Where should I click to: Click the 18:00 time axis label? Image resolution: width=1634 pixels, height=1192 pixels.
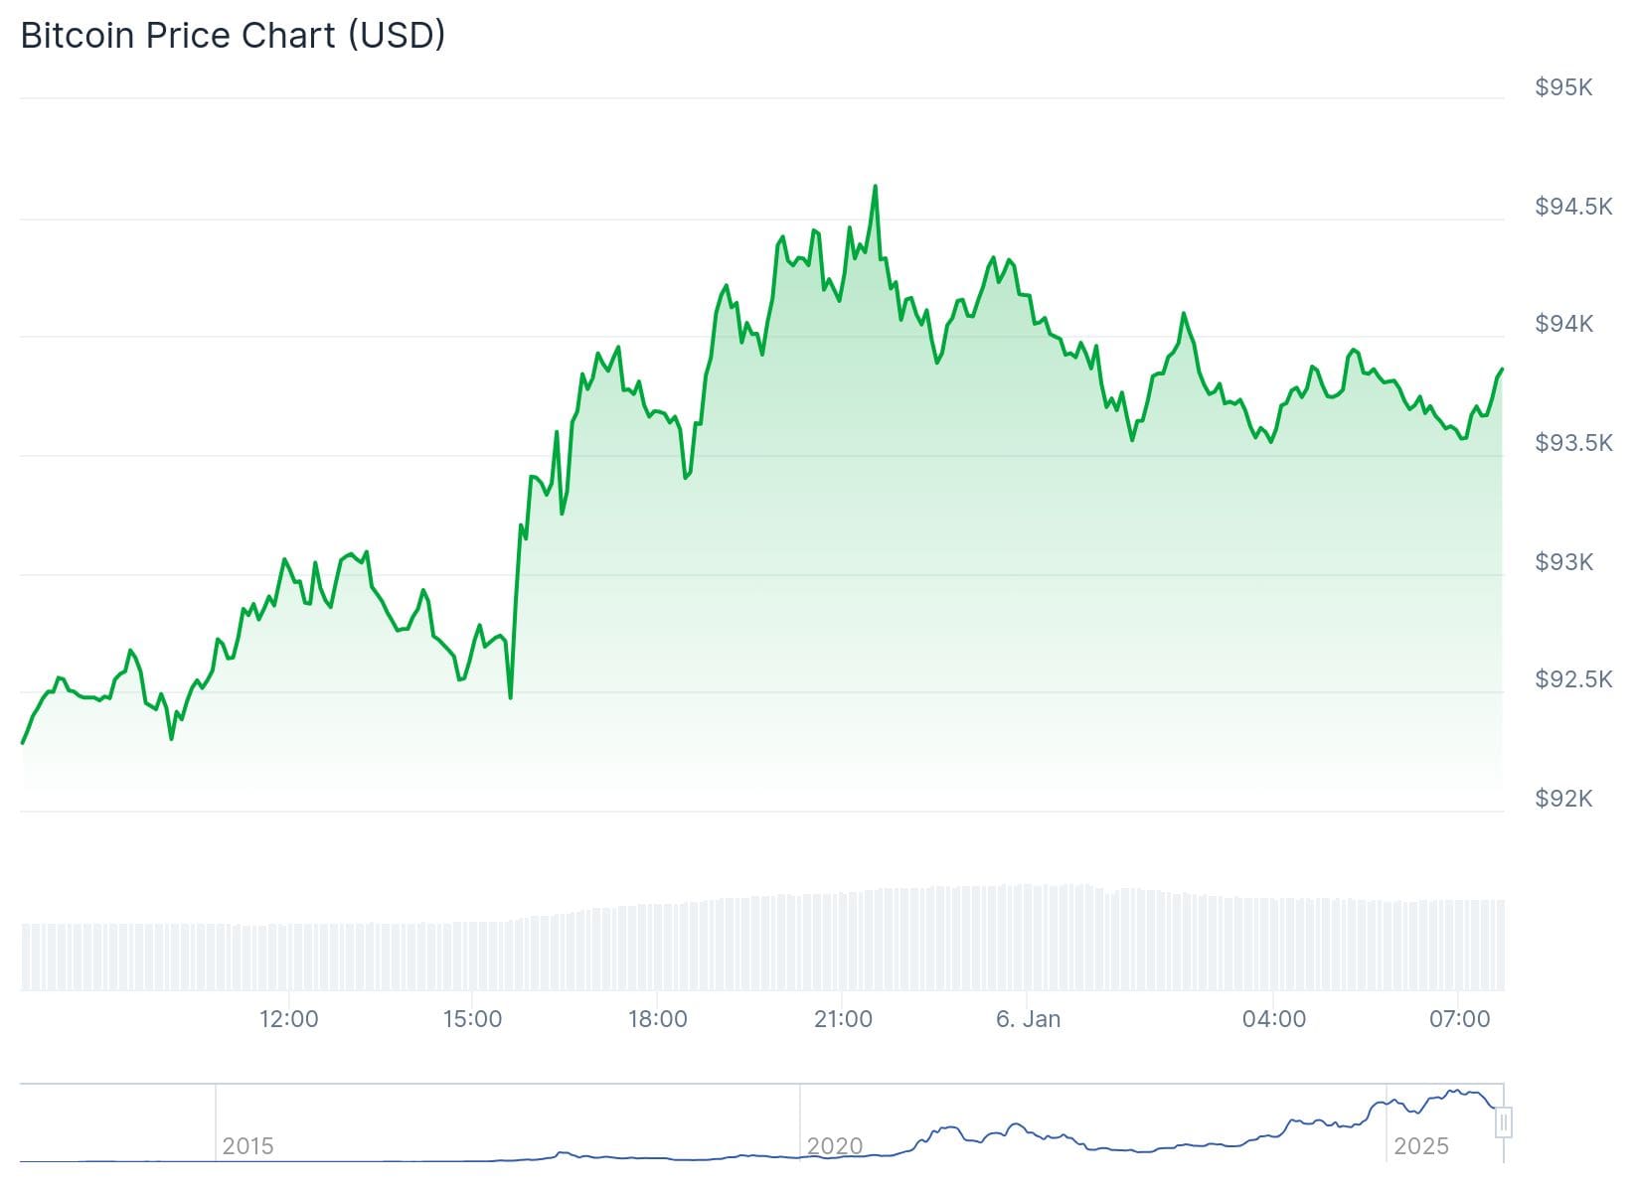pyautogui.click(x=657, y=1019)
